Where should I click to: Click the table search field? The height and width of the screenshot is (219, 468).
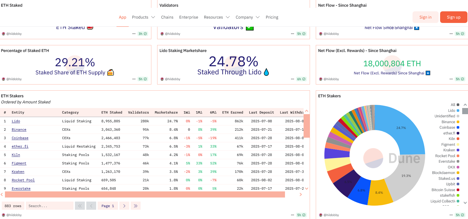49,206
